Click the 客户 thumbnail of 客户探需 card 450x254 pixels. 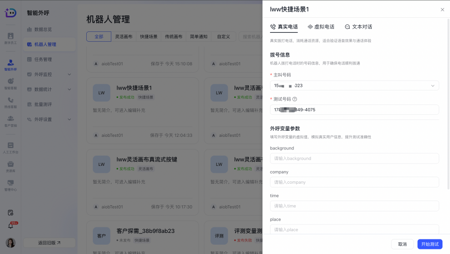[x=102, y=236]
